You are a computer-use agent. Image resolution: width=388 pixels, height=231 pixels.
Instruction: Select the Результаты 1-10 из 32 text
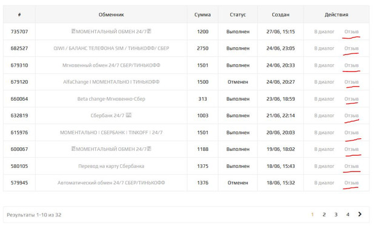click(x=34, y=215)
